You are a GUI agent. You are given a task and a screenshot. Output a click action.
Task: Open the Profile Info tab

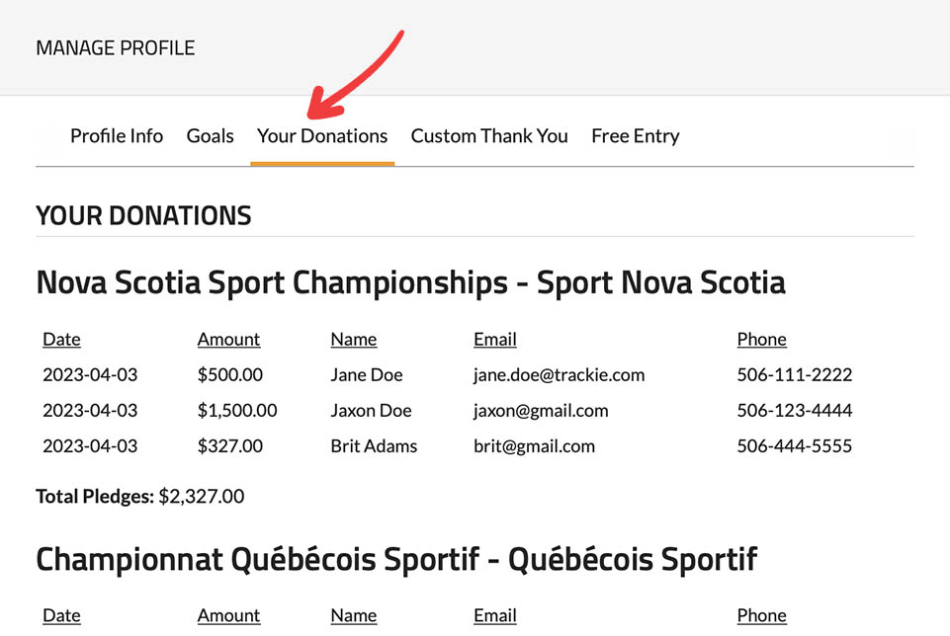[117, 136]
